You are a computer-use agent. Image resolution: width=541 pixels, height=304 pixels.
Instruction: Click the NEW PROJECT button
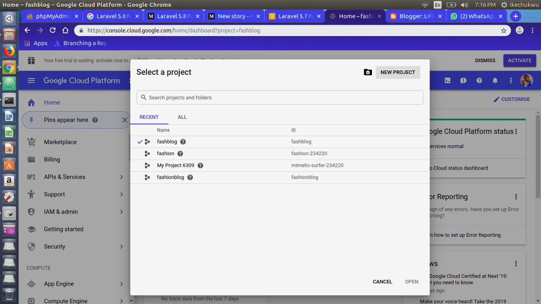pyautogui.click(x=398, y=72)
